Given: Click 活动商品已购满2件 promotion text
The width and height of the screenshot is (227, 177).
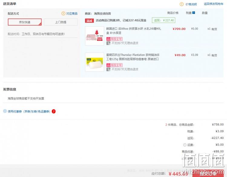Looking at the screenshot, I should [121, 20].
